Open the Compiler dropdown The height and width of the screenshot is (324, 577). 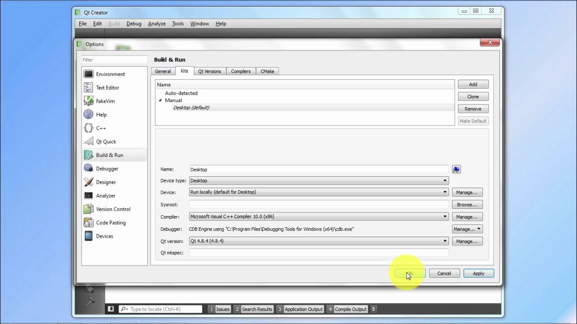point(319,216)
